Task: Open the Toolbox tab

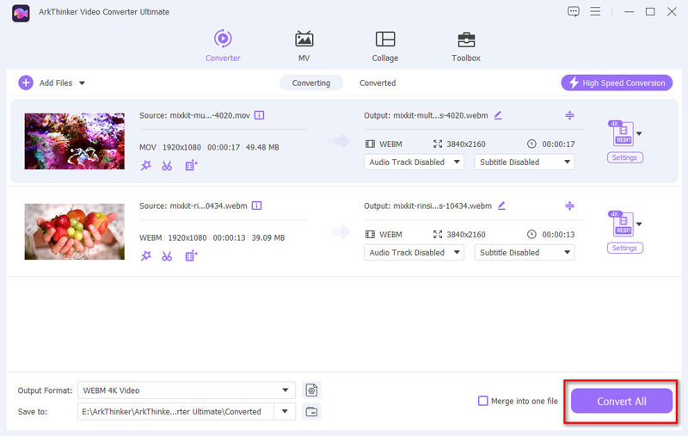Action: pos(465,46)
